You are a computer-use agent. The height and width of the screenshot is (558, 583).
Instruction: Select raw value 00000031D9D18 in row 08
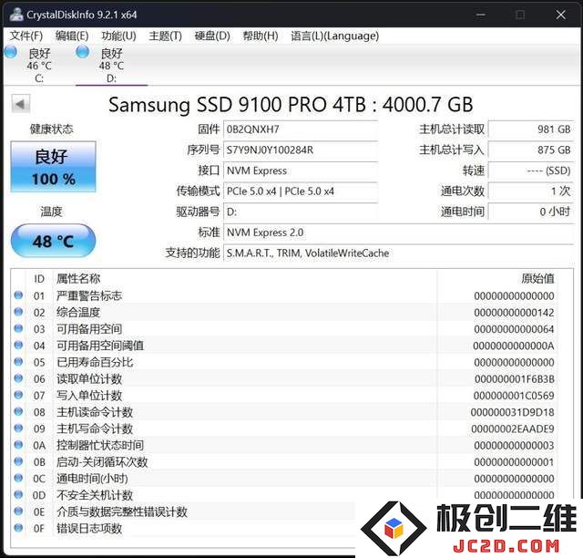(x=513, y=412)
